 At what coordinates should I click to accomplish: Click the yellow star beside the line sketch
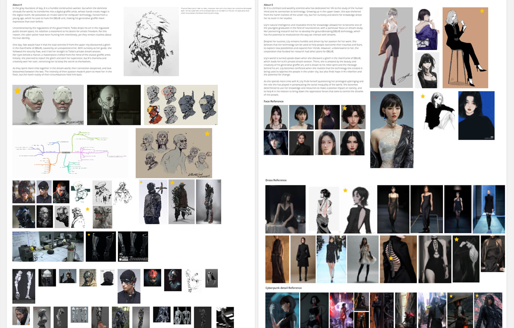pyautogui.click(x=423, y=96)
